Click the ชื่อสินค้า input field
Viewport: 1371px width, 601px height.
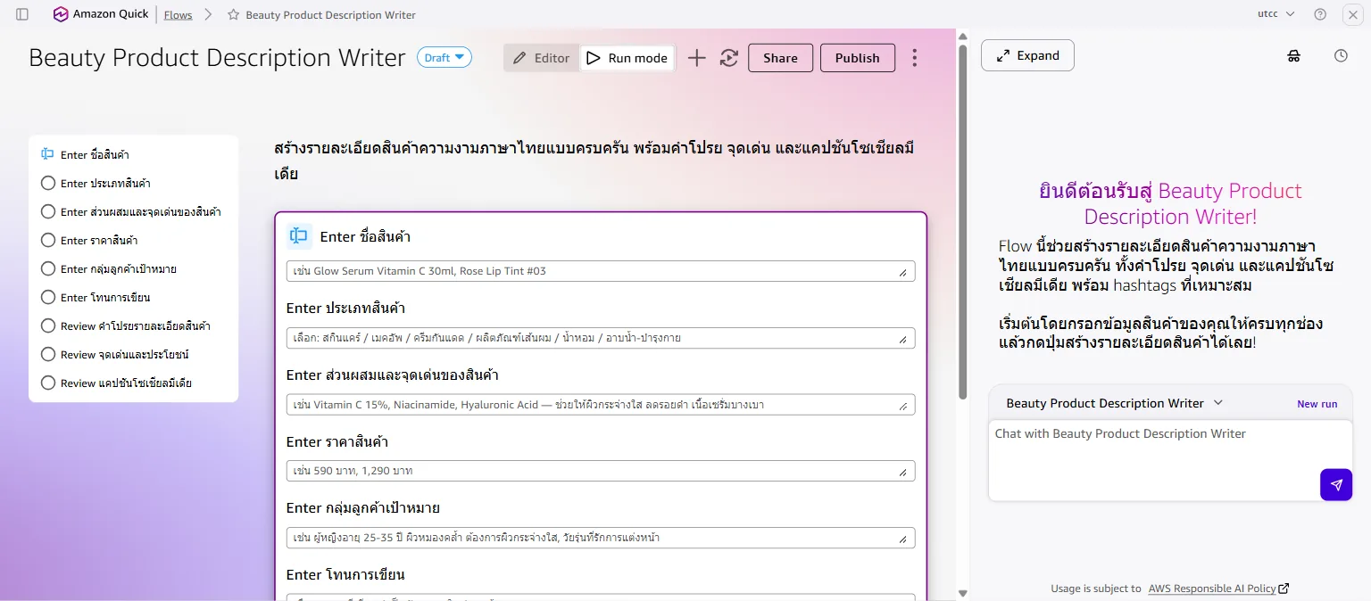click(601, 271)
